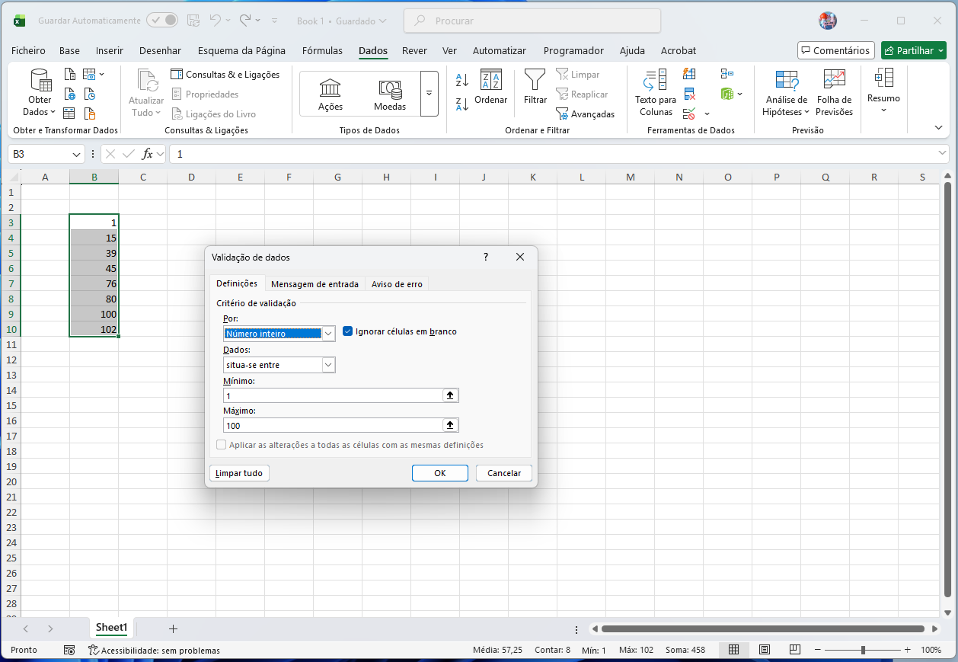The height and width of the screenshot is (662, 958).
Task: Collapse the ribbon with chevron
Action: (x=938, y=127)
